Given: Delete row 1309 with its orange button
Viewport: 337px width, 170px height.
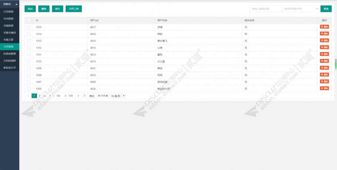Looking at the screenshot, I should (x=324, y=68).
